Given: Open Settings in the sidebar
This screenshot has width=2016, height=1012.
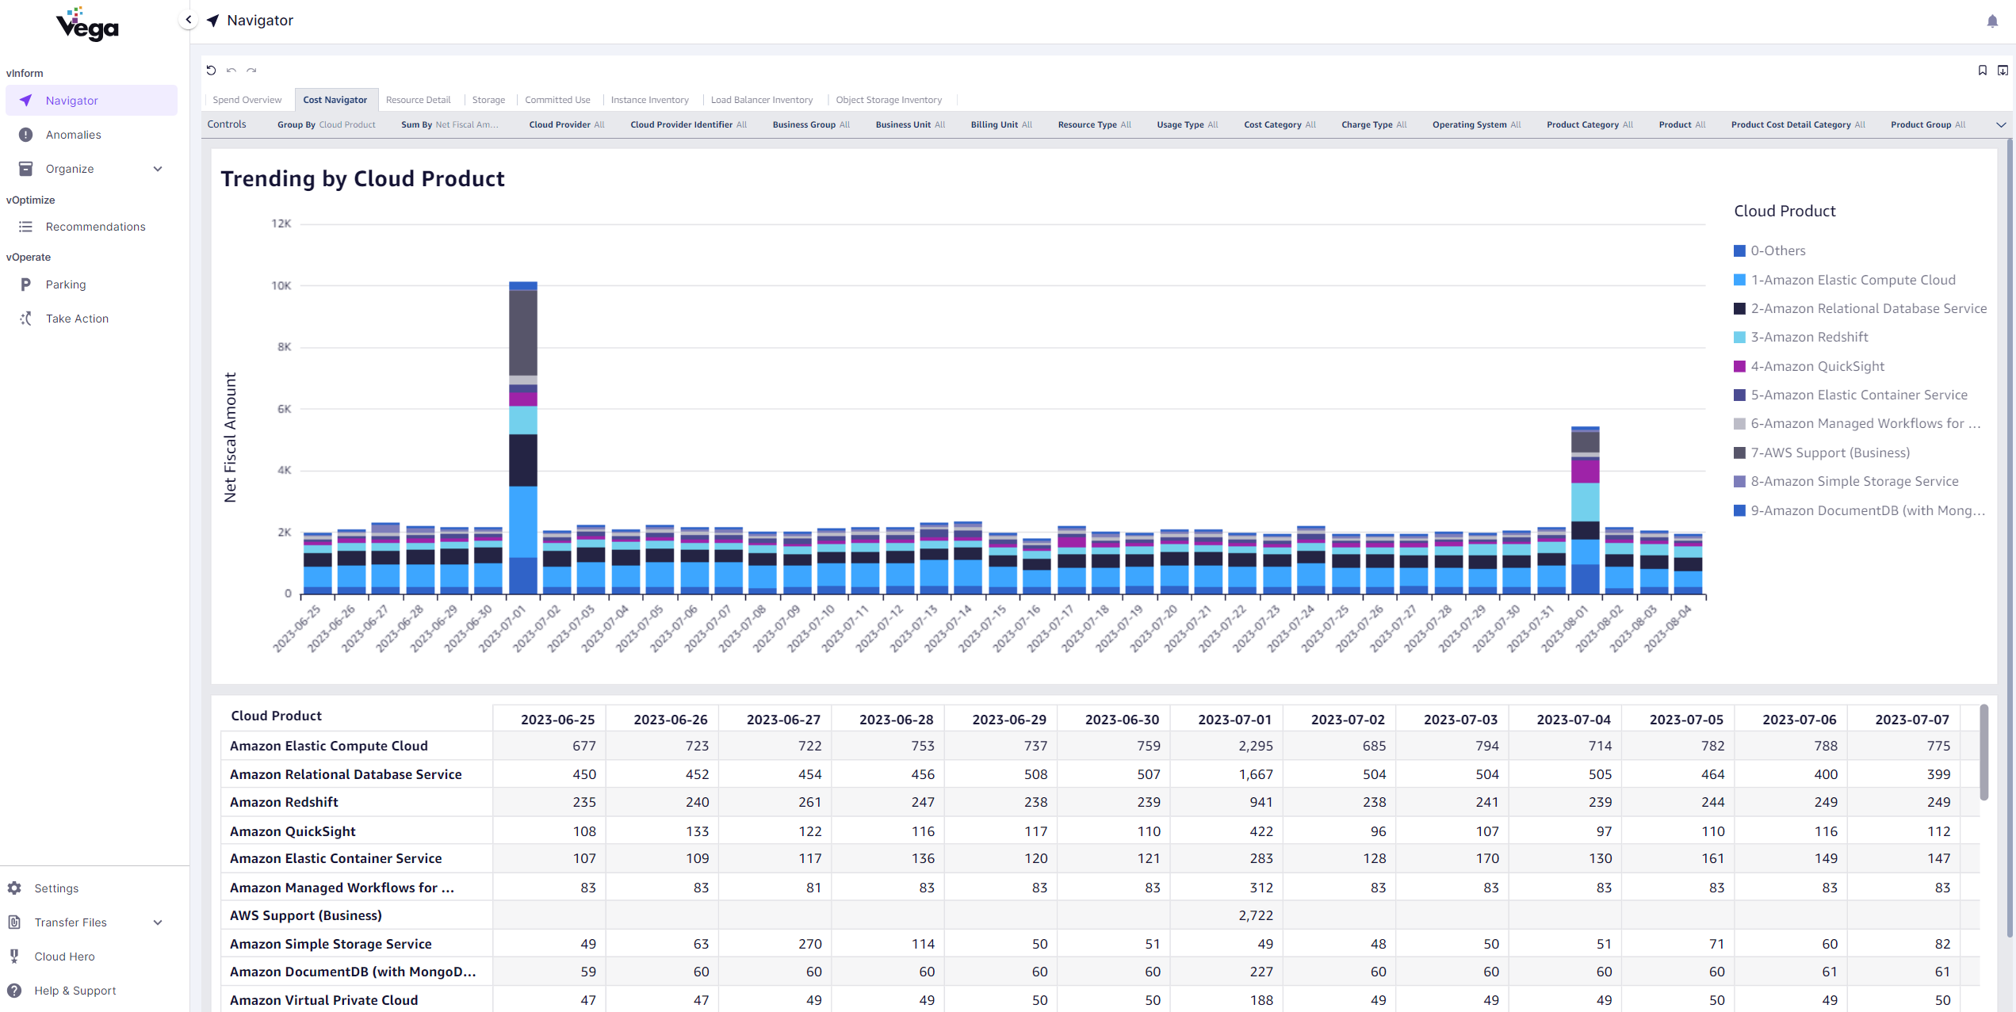Looking at the screenshot, I should pos(91,888).
